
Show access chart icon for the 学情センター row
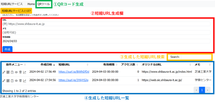coord(25,81)
